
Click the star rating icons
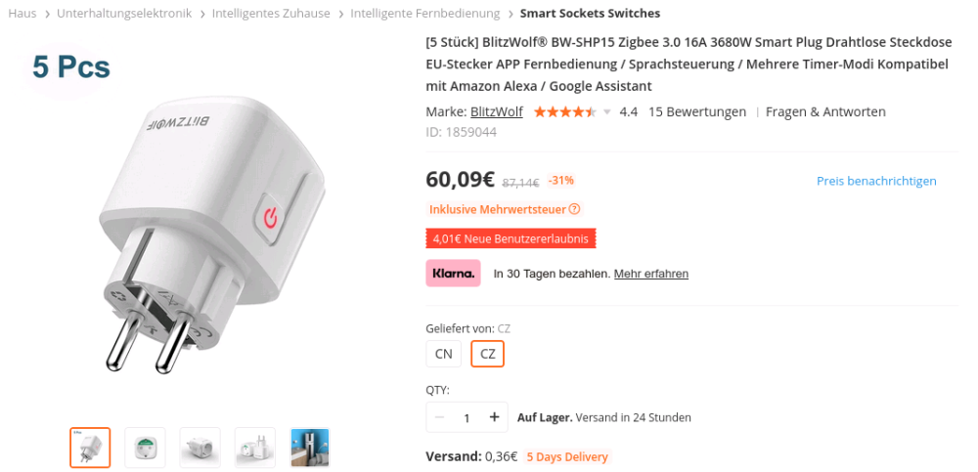(565, 112)
